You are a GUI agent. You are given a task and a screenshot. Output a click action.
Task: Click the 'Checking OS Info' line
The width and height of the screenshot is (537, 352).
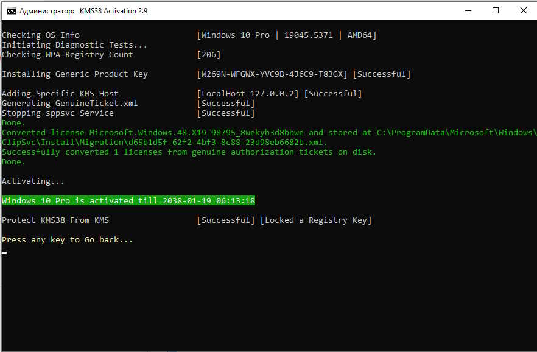coord(41,35)
